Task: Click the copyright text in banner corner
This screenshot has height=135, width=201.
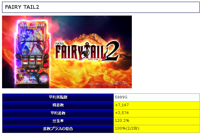Action: click(107, 83)
